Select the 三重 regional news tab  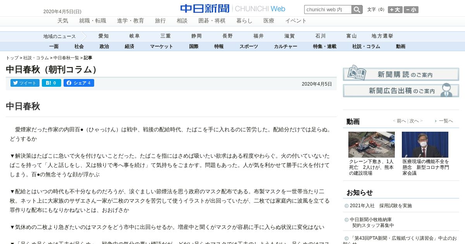click(x=165, y=36)
